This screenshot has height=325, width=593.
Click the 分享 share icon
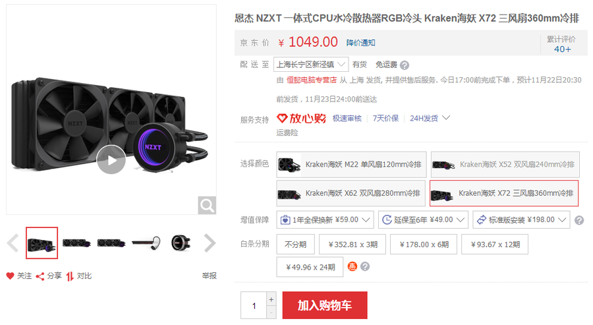pos(40,276)
